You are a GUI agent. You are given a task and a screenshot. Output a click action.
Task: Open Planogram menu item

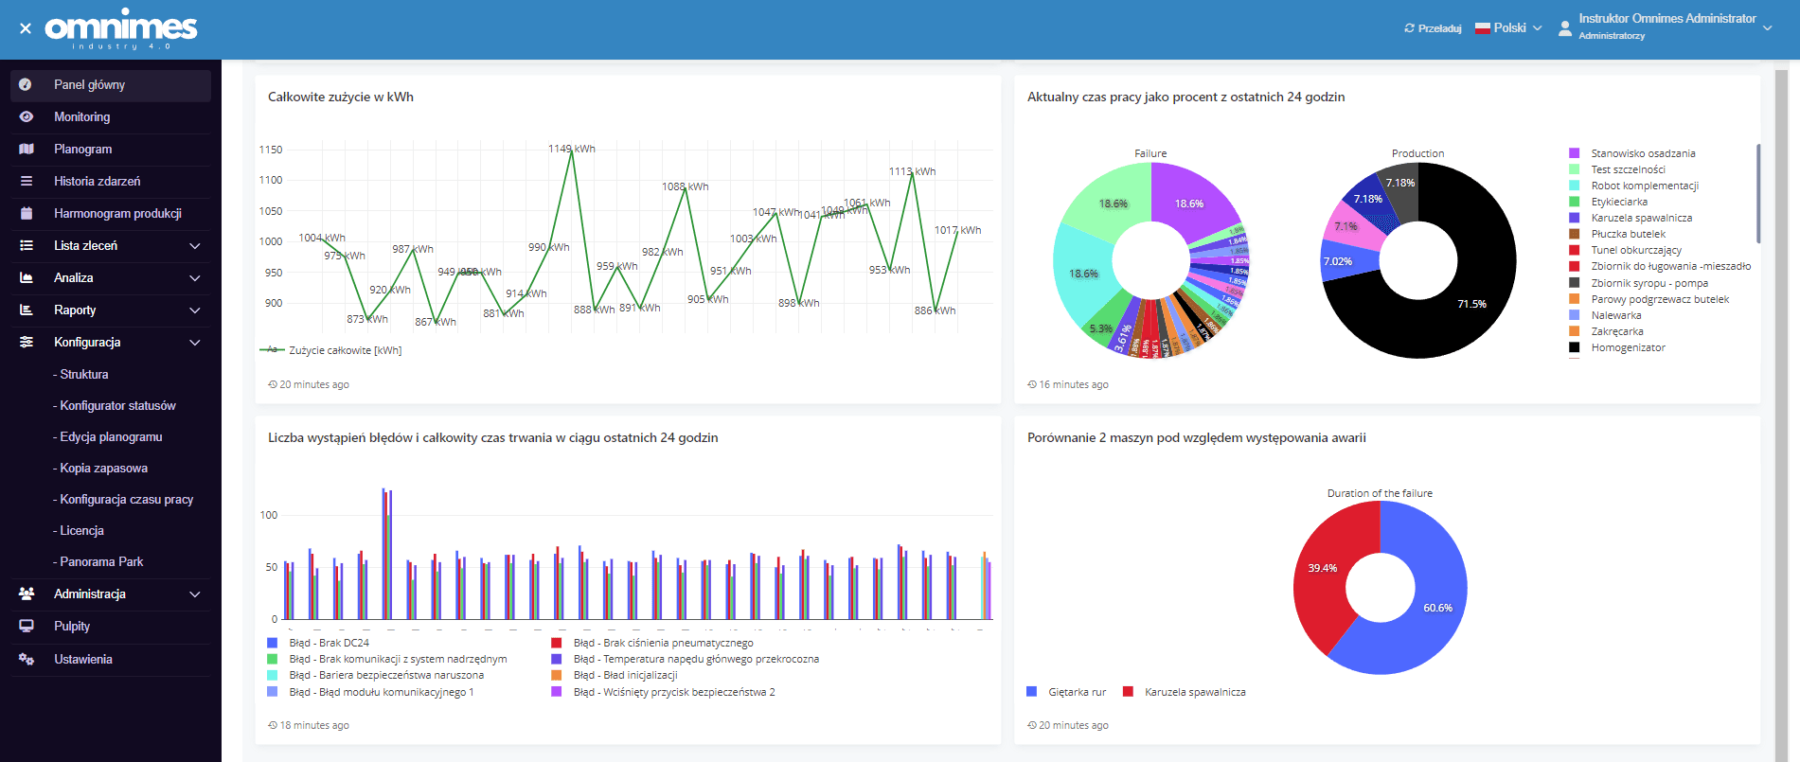111,150
